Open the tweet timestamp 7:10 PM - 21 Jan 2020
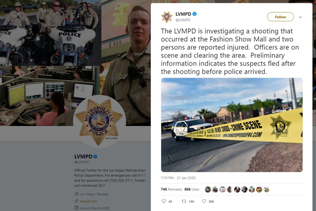The width and height of the screenshot is (316, 211). (178, 178)
